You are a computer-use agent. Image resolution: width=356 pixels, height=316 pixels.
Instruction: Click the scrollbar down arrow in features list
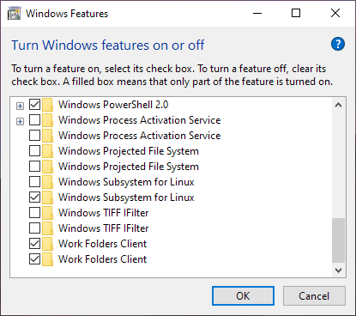click(339, 270)
